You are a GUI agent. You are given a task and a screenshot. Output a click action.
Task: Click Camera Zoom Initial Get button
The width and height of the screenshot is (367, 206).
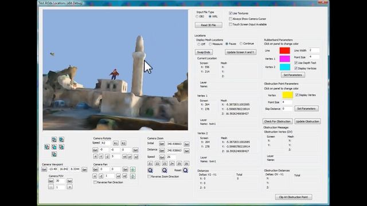click(162, 144)
